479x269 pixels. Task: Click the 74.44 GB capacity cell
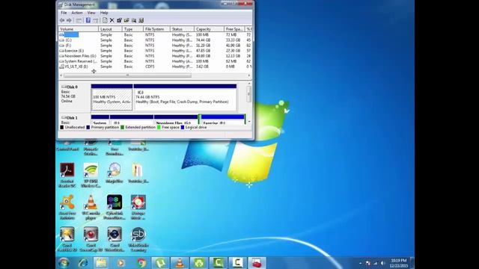tap(203, 40)
